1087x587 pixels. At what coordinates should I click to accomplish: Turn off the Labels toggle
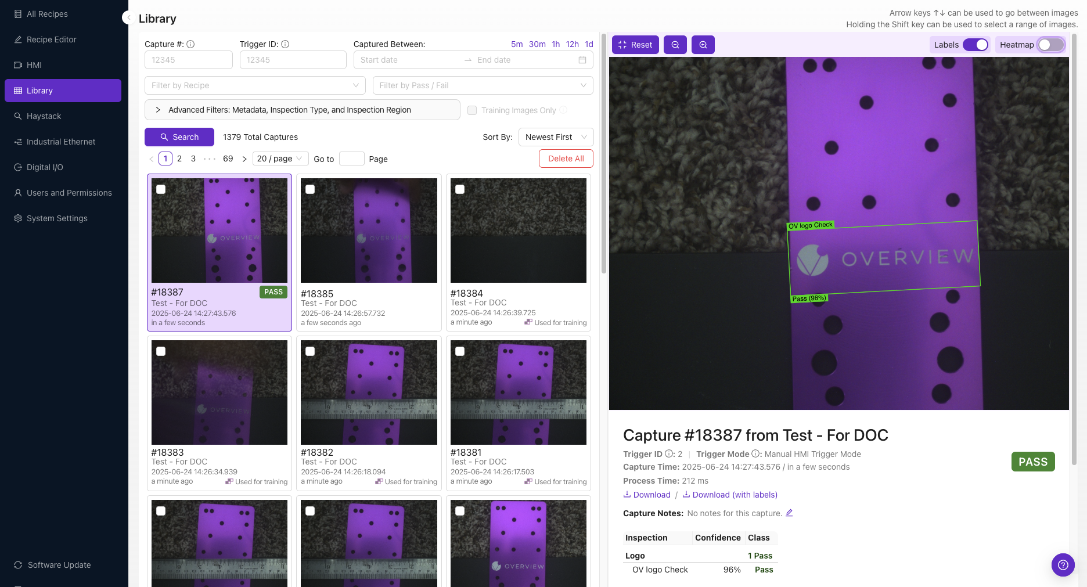[x=975, y=45]
